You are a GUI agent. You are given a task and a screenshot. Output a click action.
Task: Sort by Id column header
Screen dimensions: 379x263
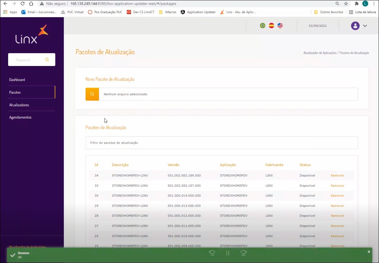[x=97, y=165]
